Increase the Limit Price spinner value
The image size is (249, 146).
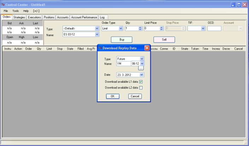(x=161, y=27)
